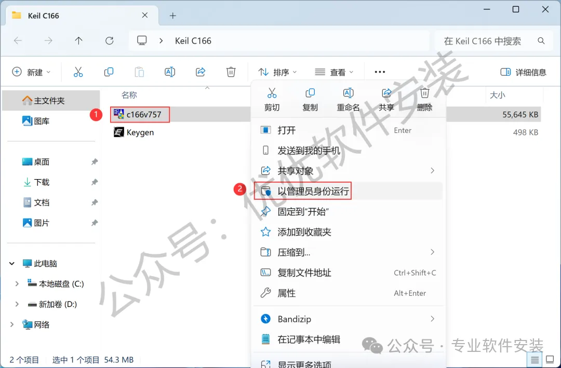
Task: Open 桌面 in the sidebar
Action: 36,161
